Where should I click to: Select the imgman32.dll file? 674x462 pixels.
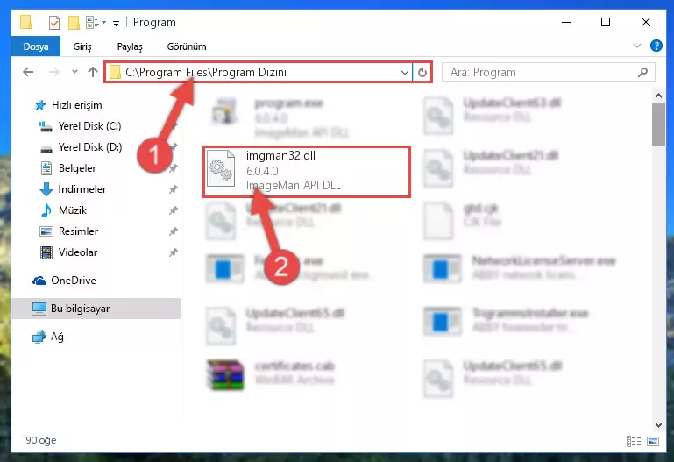[x=307, y=172]
